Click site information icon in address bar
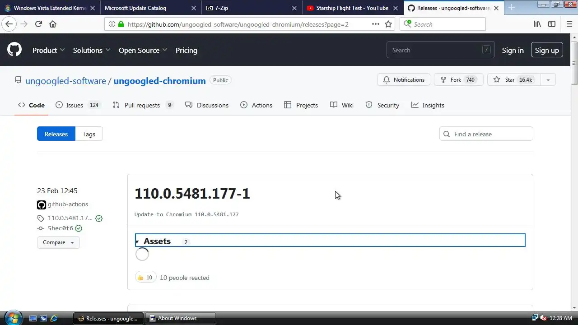578x325 pixels. tap(112, 24)
